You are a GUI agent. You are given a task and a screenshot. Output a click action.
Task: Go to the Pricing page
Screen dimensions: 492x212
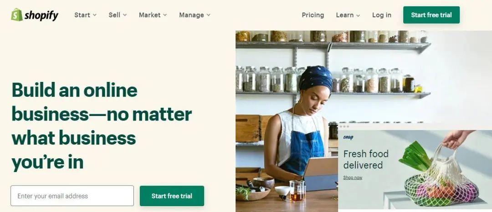pos(313,15)
